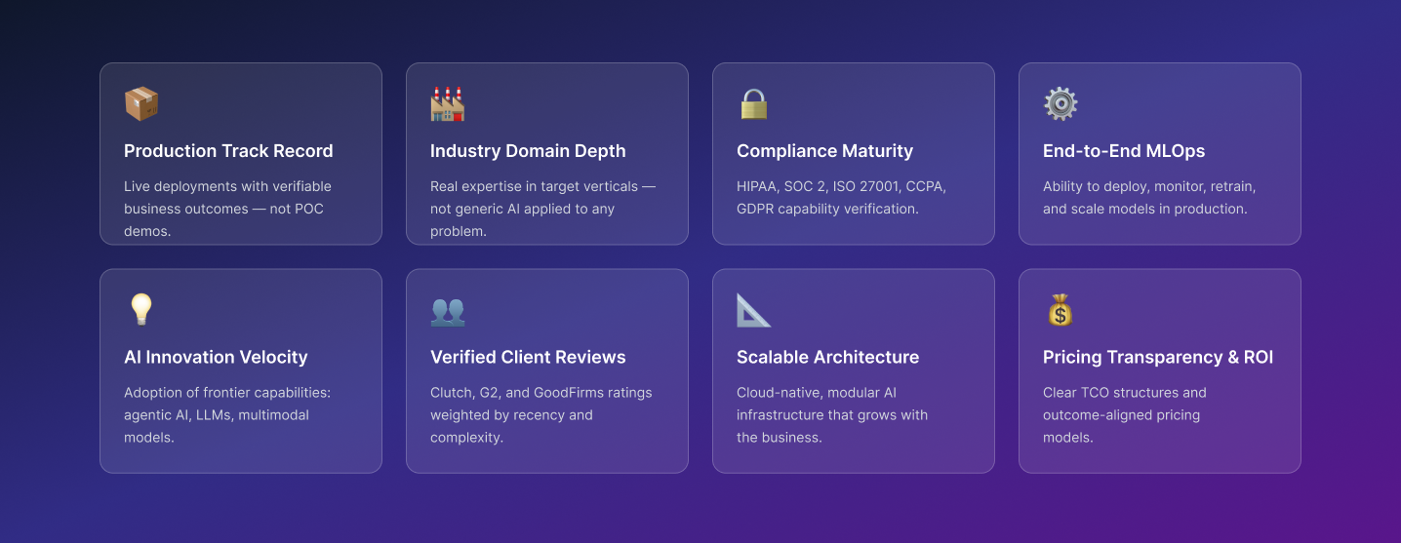Select the Industry Domain Depth heading
Screen dimensions: 1401x543
coord(528,151)
